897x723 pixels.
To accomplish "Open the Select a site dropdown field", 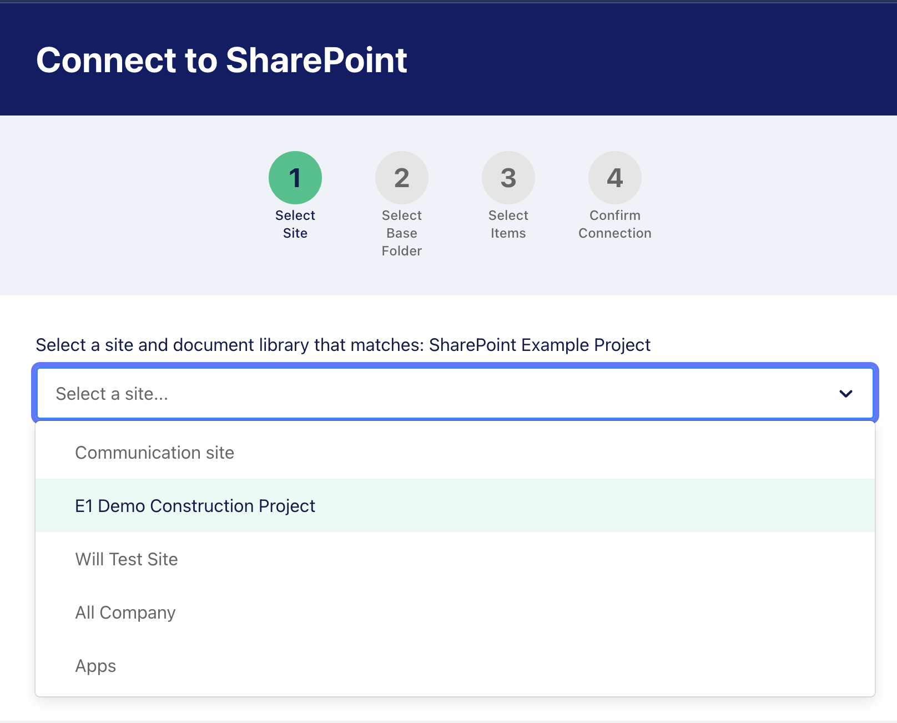I will coord(455,393).
